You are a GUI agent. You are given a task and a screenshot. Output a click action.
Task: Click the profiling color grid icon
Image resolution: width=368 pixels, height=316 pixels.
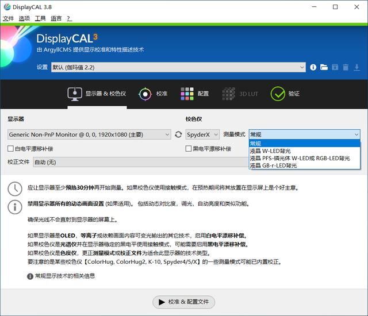pos(187,94)
